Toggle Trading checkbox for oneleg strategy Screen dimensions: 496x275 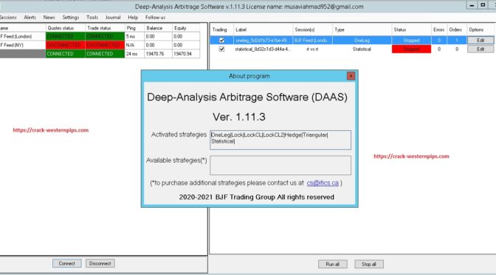tap(221, 40)
